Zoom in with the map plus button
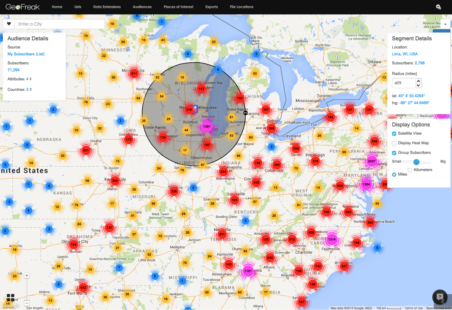Viewport: 452px width, 310px height. point(27,275)
